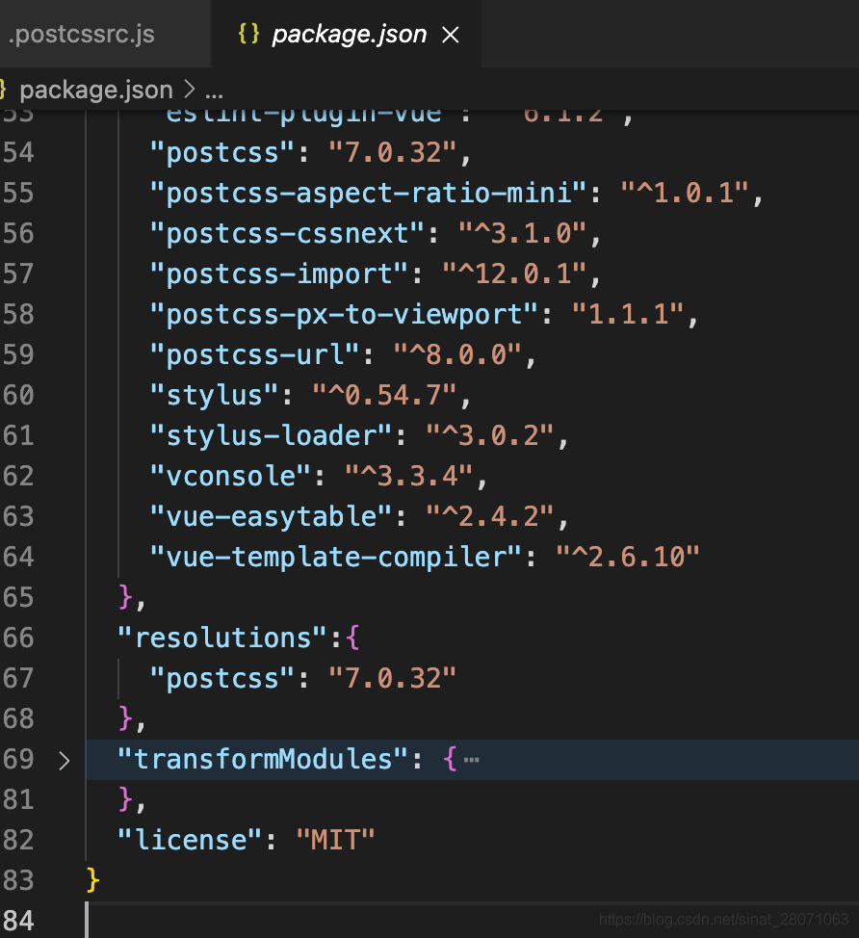
Task: Click the "vconsole" key
Action: [230, 476]
